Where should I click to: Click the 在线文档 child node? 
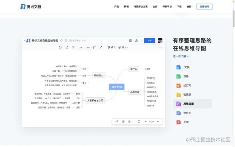pyautogui.click(x=151, y=78)
